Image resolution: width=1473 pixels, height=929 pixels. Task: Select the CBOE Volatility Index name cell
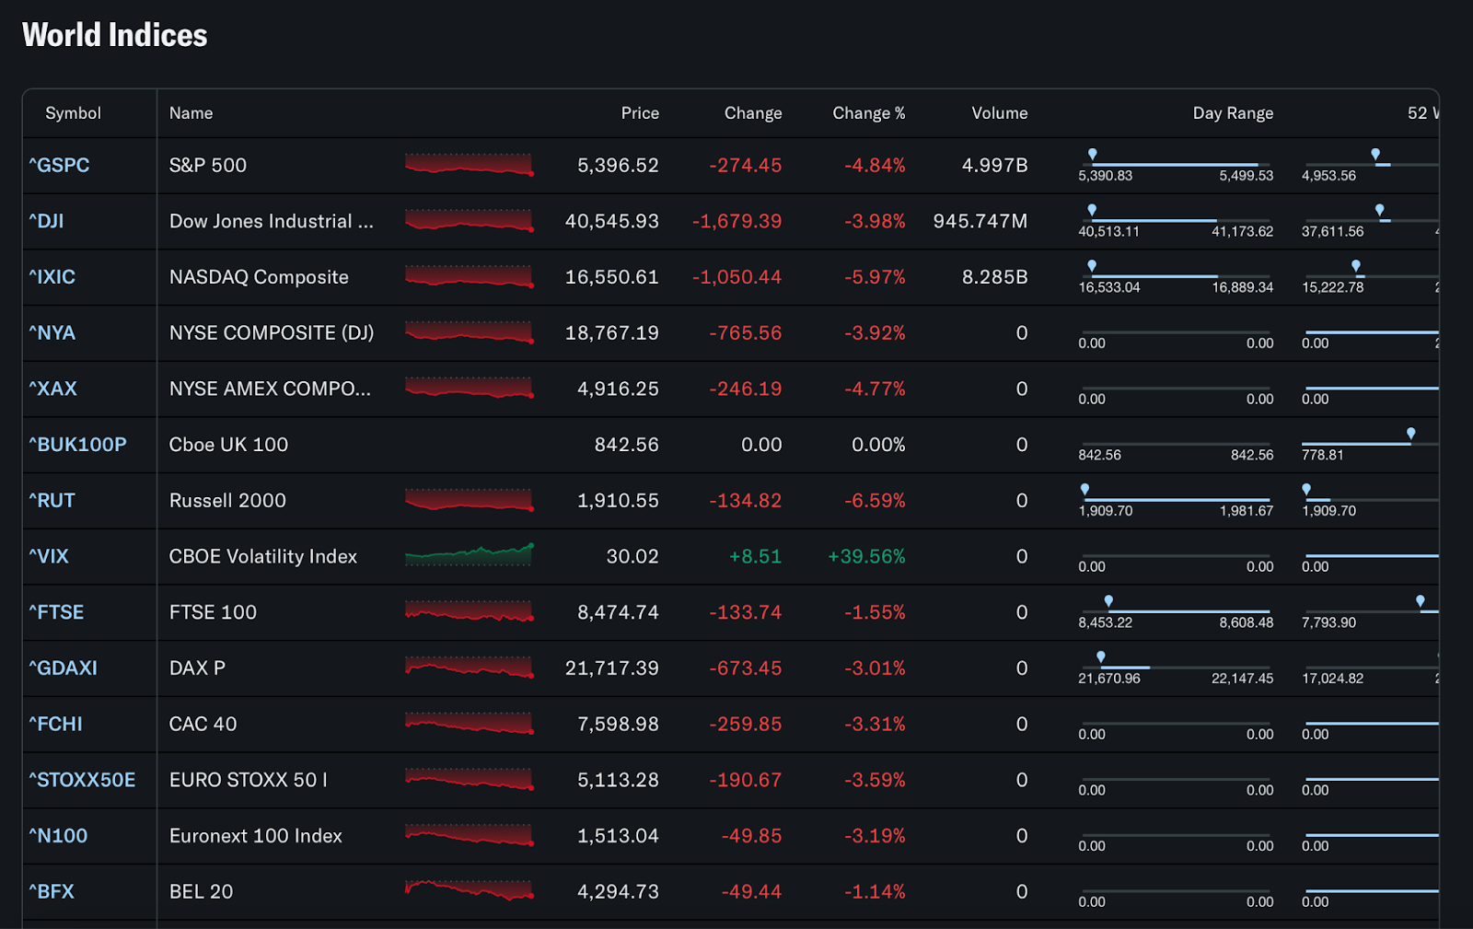click(263, 556)
